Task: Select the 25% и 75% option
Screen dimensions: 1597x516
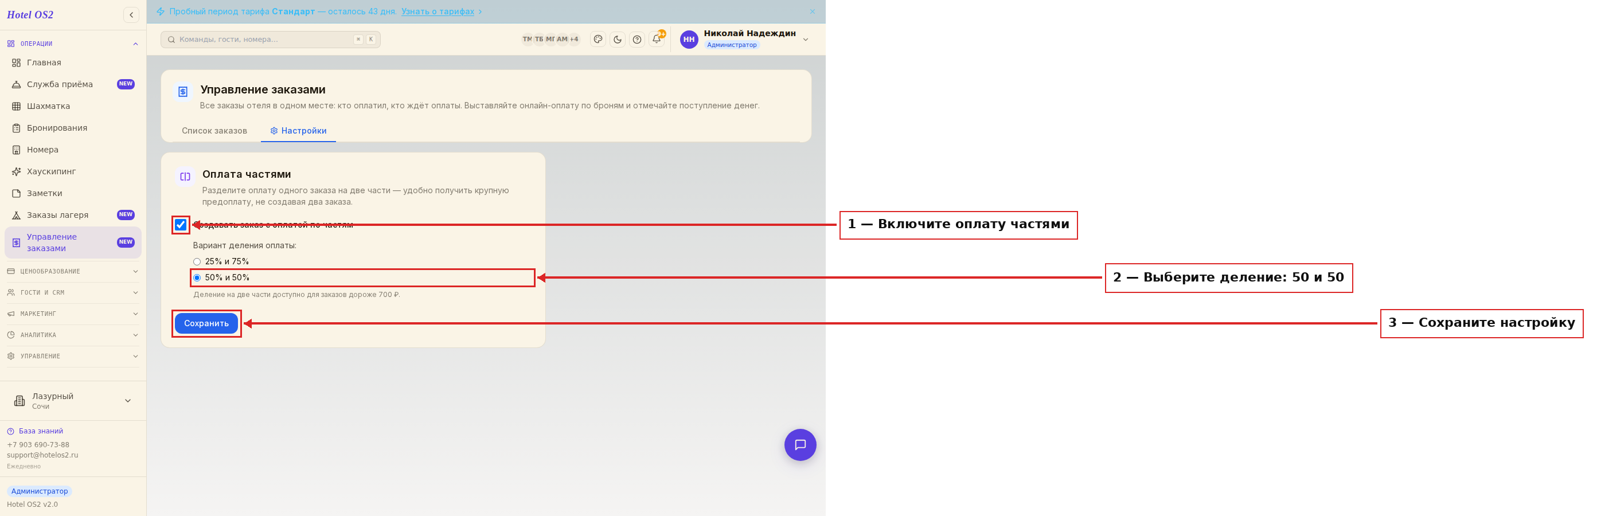Action: pyautogui.click(x=221, y=261)
